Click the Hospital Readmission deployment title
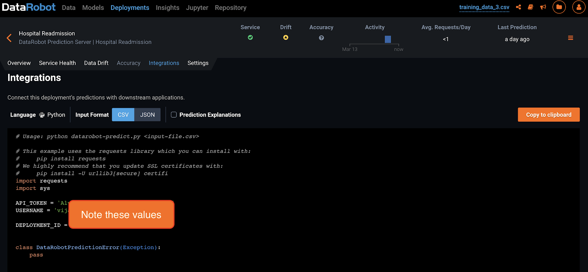588x272 pixels. [x=47, y=33]
